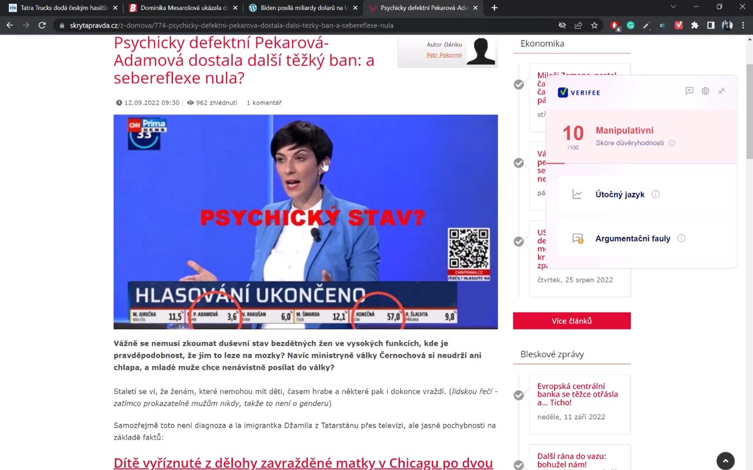Open the 'ct' extension
This screenshot has height=470, width=753.
tap(662, 25)
